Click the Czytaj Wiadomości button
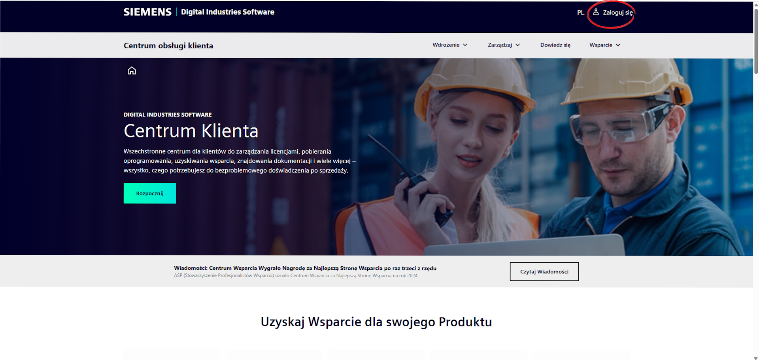The width and height of the screenshot is (759, 361). (544, 272)
